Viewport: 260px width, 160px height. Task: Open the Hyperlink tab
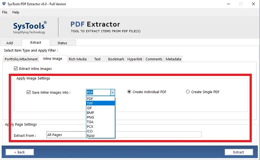pos(135,59)
